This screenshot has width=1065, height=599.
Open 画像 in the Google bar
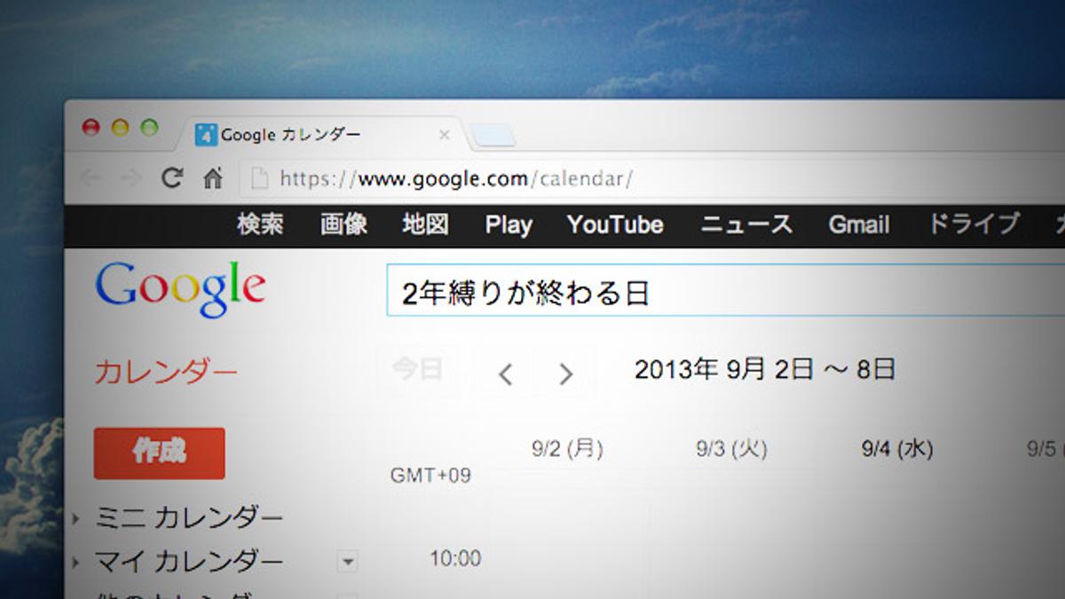coord(343,225)
